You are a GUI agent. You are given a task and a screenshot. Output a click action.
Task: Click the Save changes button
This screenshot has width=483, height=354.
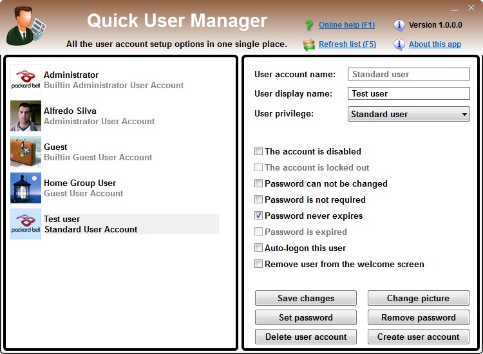click(x=305, y=298)
